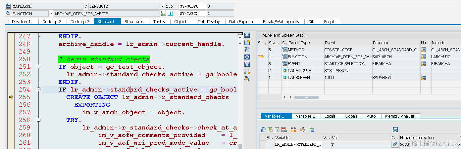Screen dimensions: 461x149
Task: Open the tool services icon
Action: pyautogui.click(x=247, y=79)
